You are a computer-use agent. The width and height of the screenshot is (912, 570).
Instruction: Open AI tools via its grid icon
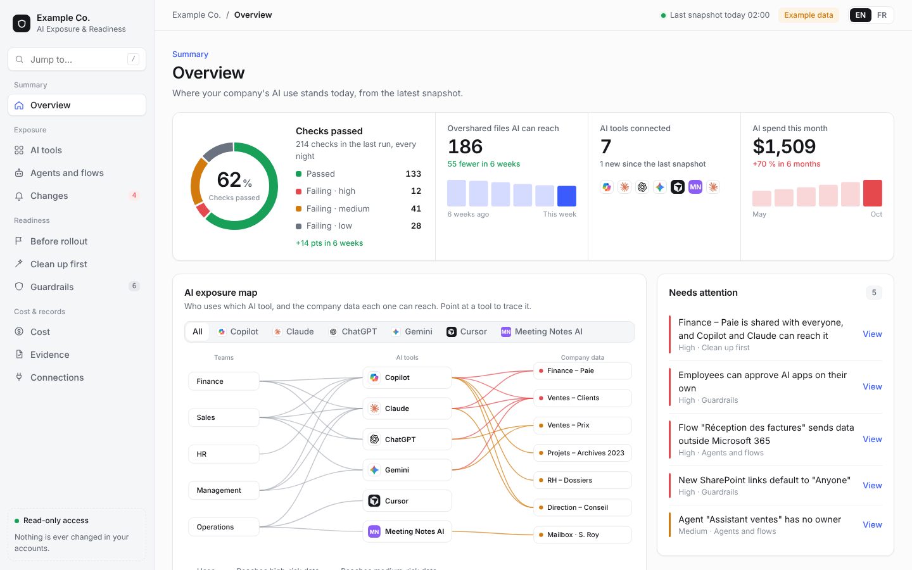19,150
